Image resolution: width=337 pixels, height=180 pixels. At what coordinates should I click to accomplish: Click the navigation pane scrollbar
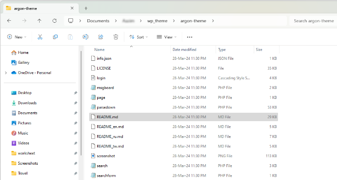[x=81, y=103]
